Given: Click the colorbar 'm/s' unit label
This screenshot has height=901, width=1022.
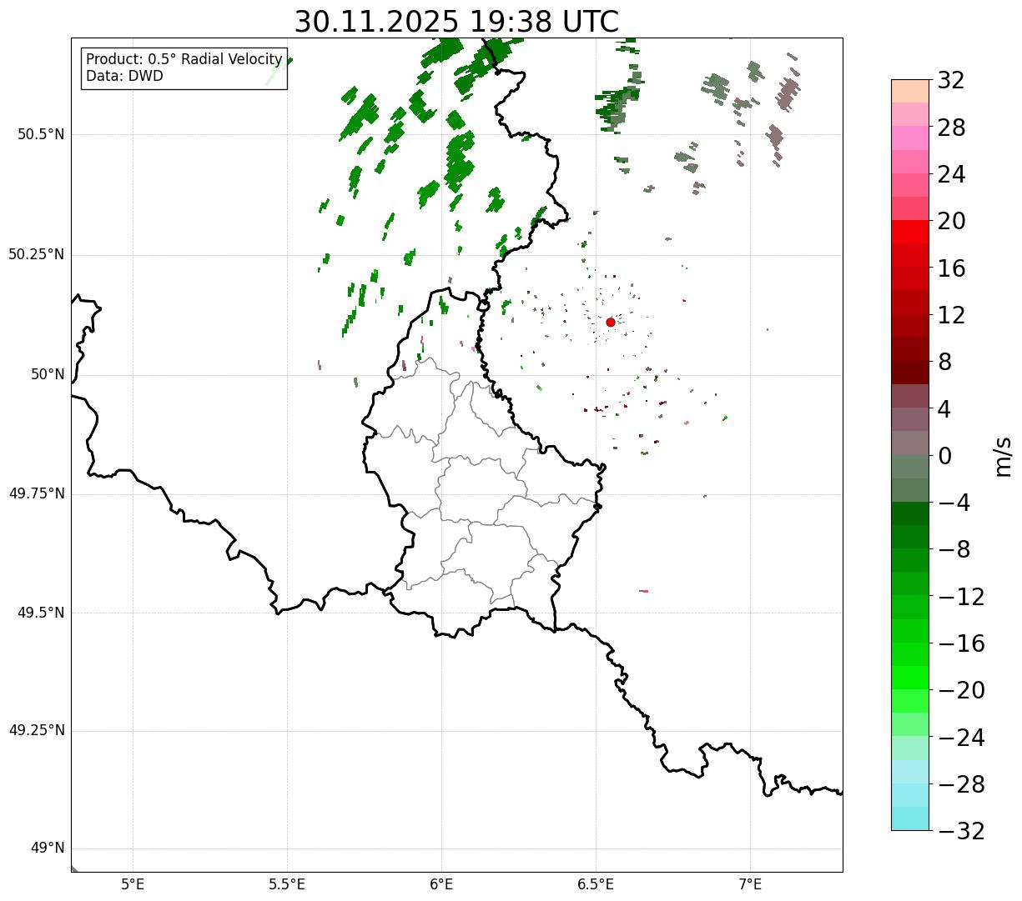Looking at the screenshot, I should pyautogui.click(x=1003, y=456).
